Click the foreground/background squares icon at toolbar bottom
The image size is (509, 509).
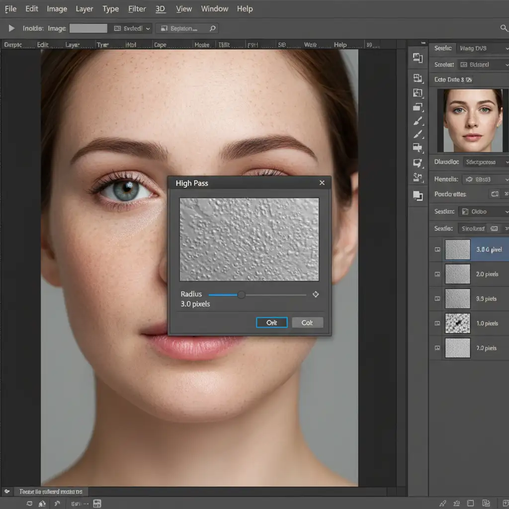[418, 196]
